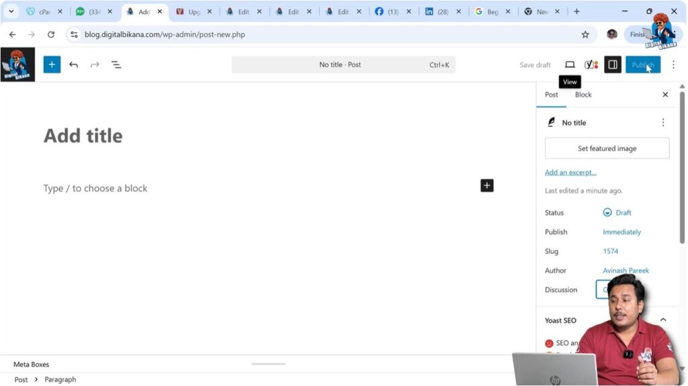Undo the last editor change
Screen dimensions: 688x386
coord(73,65)
